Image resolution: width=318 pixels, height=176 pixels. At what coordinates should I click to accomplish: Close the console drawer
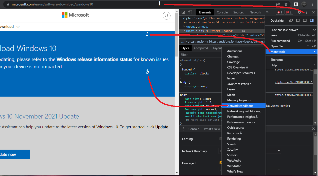314,129
